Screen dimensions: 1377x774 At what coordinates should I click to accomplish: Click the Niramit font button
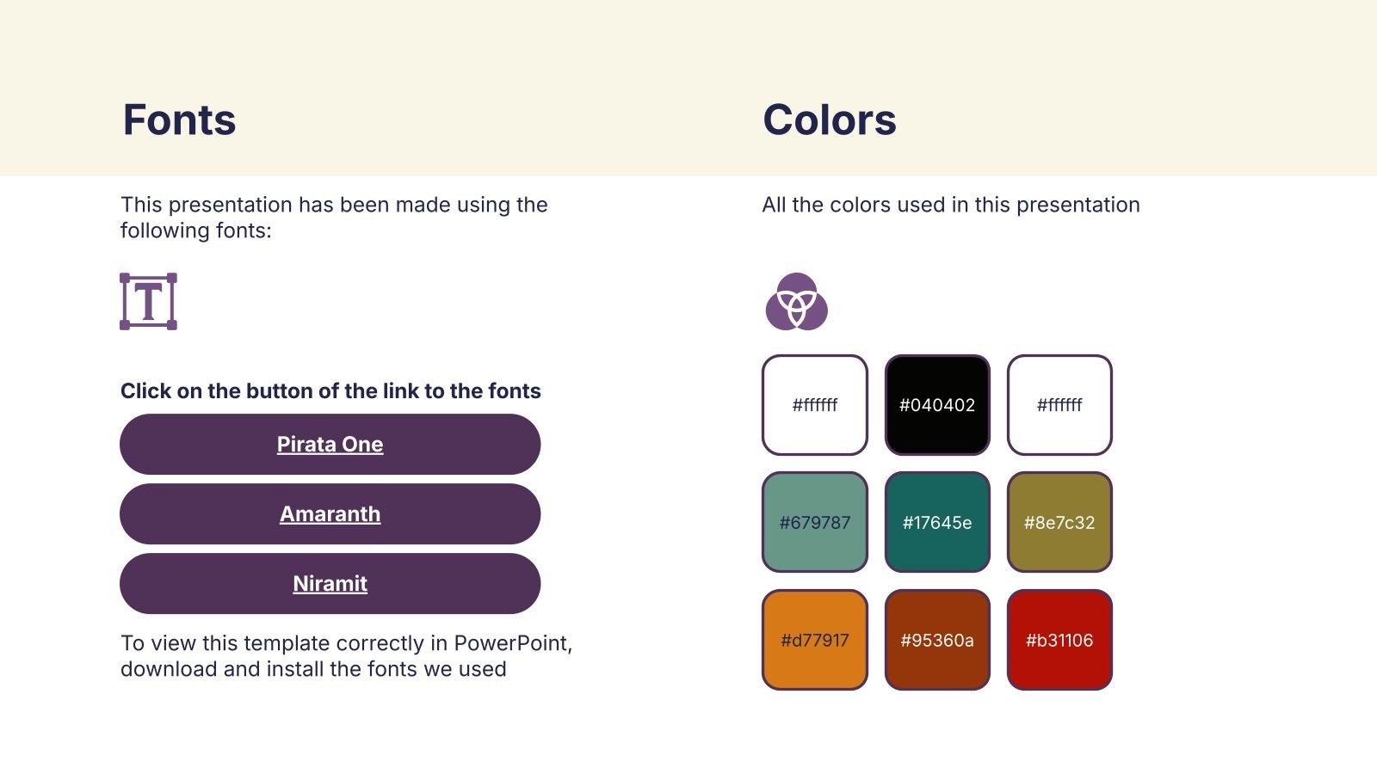click(x=330, y=584)
